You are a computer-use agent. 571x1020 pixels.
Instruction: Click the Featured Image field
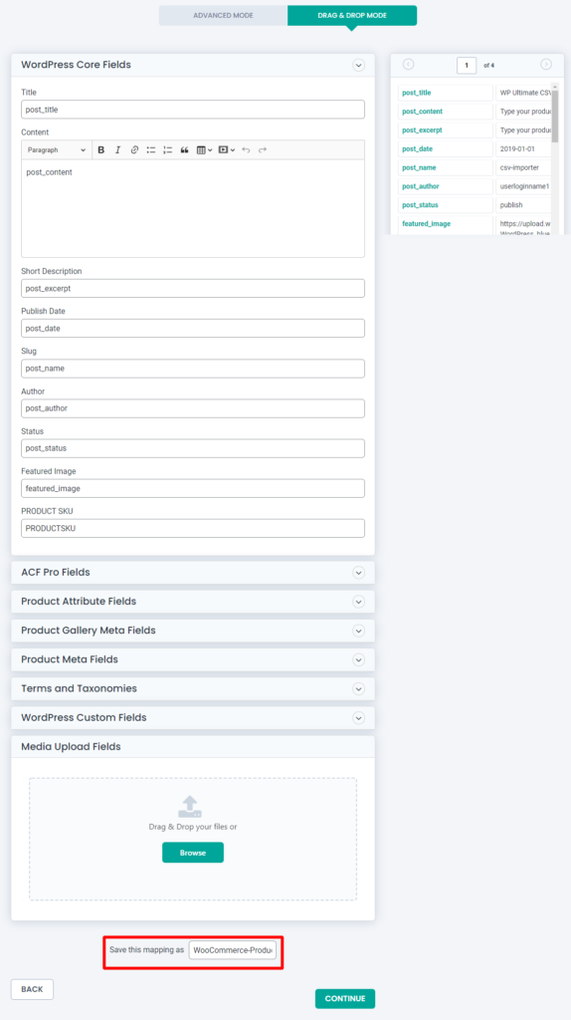[x=193, y=488]
